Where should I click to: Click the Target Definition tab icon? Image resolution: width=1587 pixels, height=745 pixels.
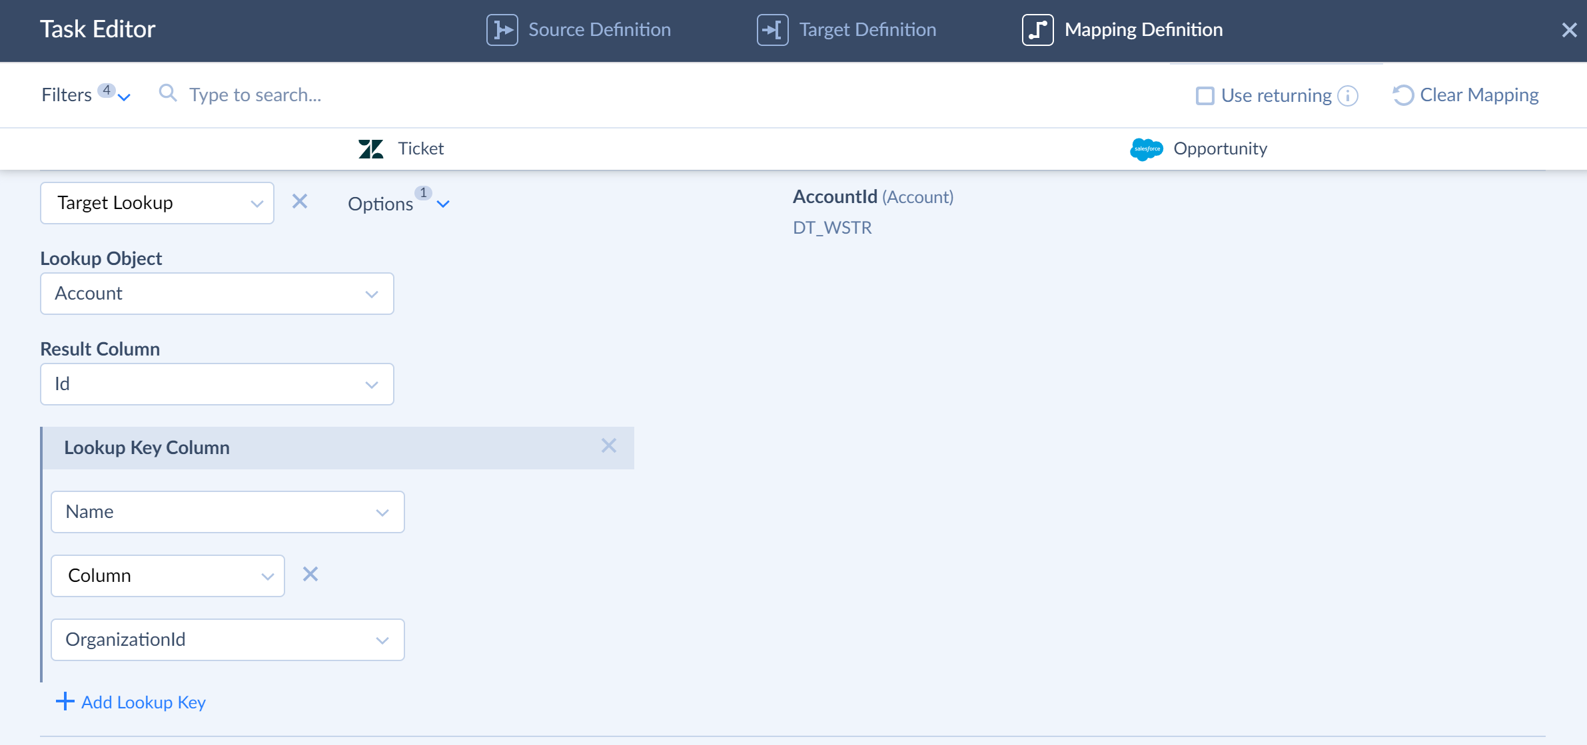pos(772,29)
